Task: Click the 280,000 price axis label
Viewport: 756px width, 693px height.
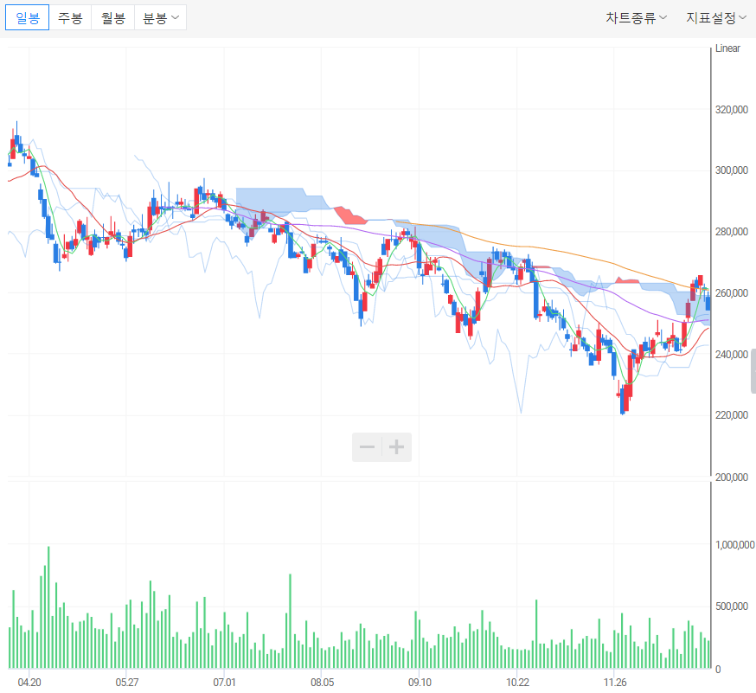Action: [x=732, y=232]
